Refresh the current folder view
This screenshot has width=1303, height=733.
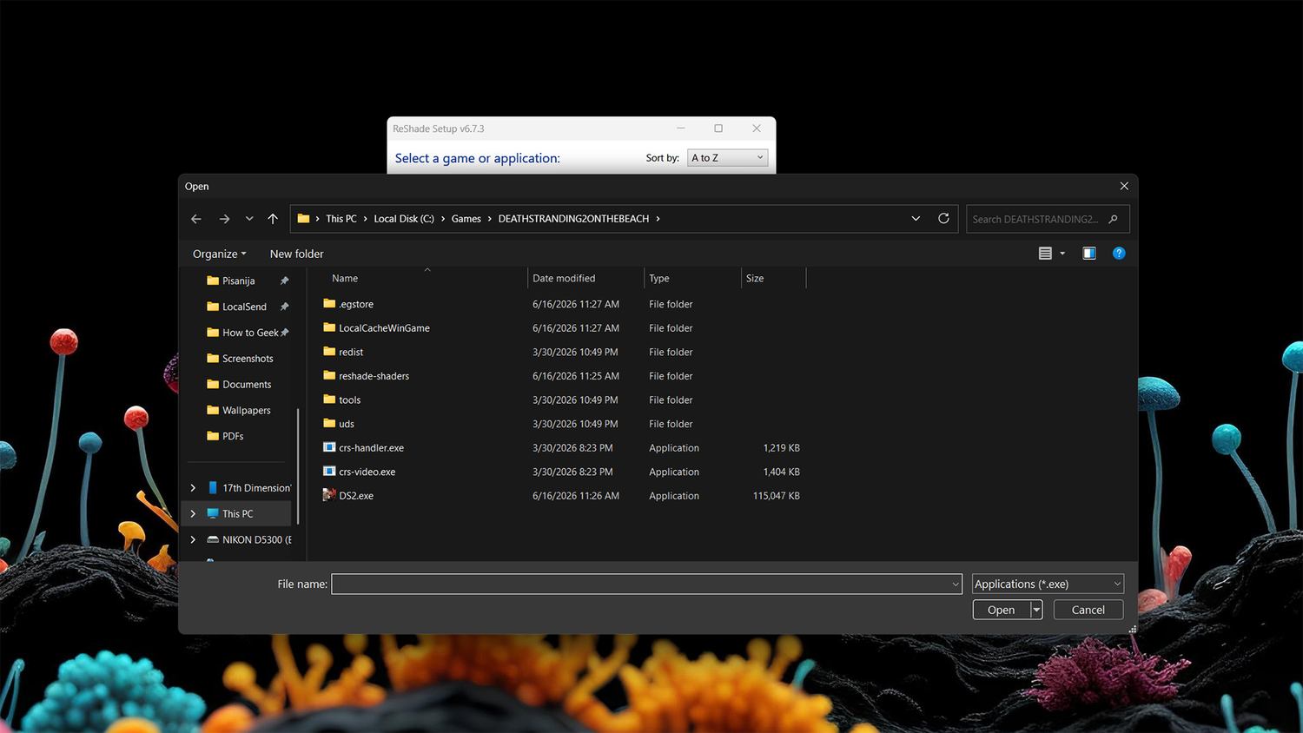[943, 219]
